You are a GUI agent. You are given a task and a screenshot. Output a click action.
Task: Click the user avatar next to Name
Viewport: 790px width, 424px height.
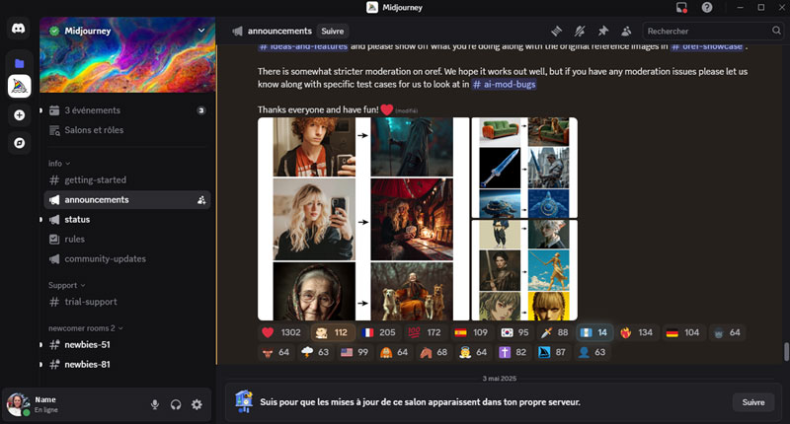click(18, 404)
